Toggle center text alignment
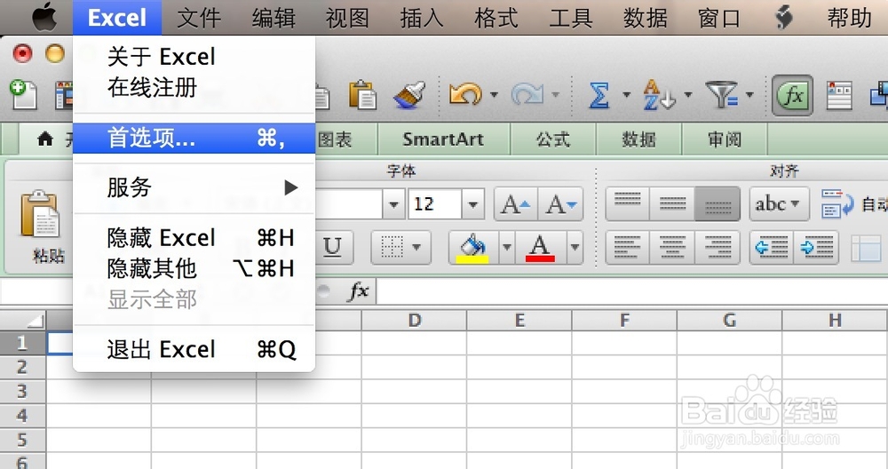Image resolution: width=888 pixels, height=469 pixels. pyautogui.click(x=672, y=248)
